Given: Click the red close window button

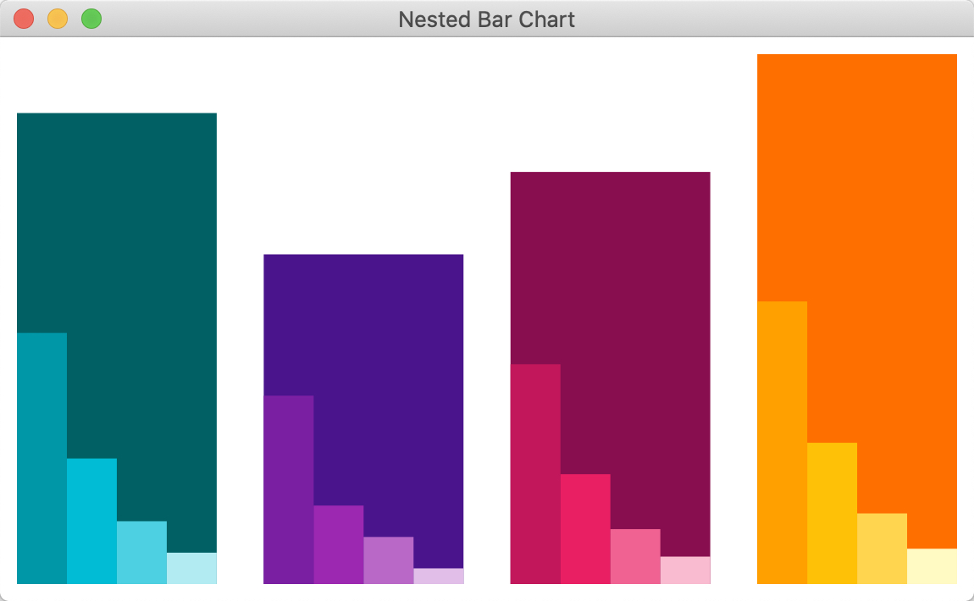Looking at the screenshot, I should (x=24, y=19).
